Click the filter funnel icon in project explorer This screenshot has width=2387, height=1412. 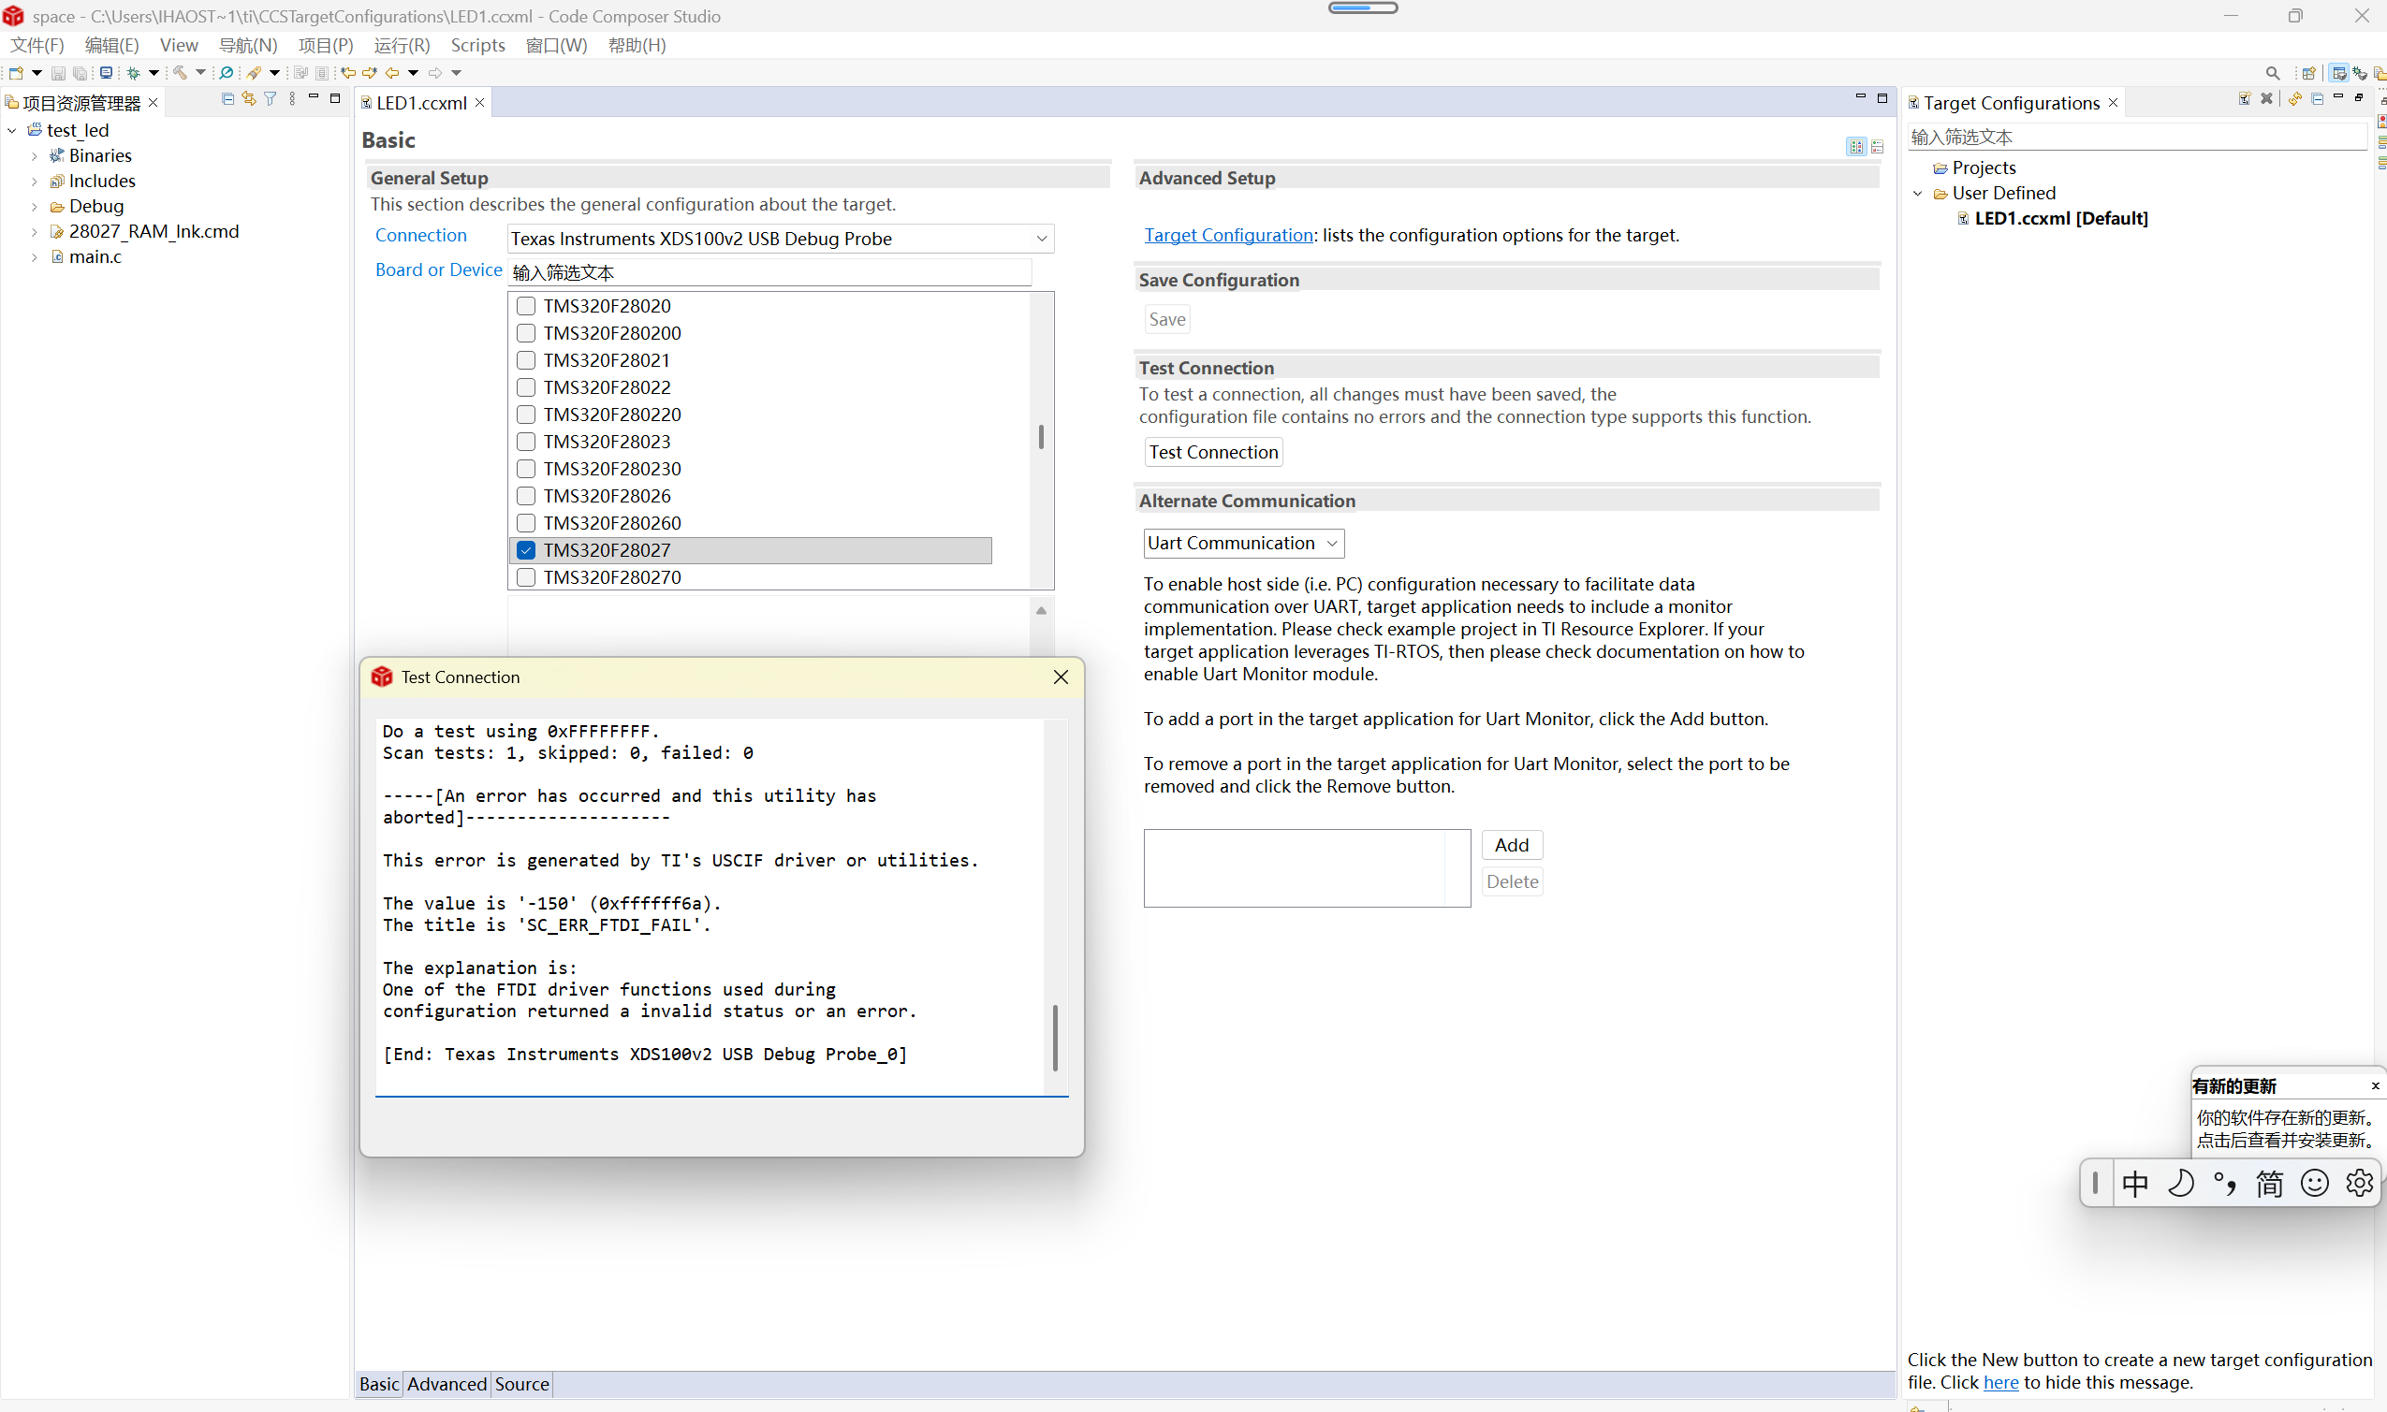[x=271, y=99]
